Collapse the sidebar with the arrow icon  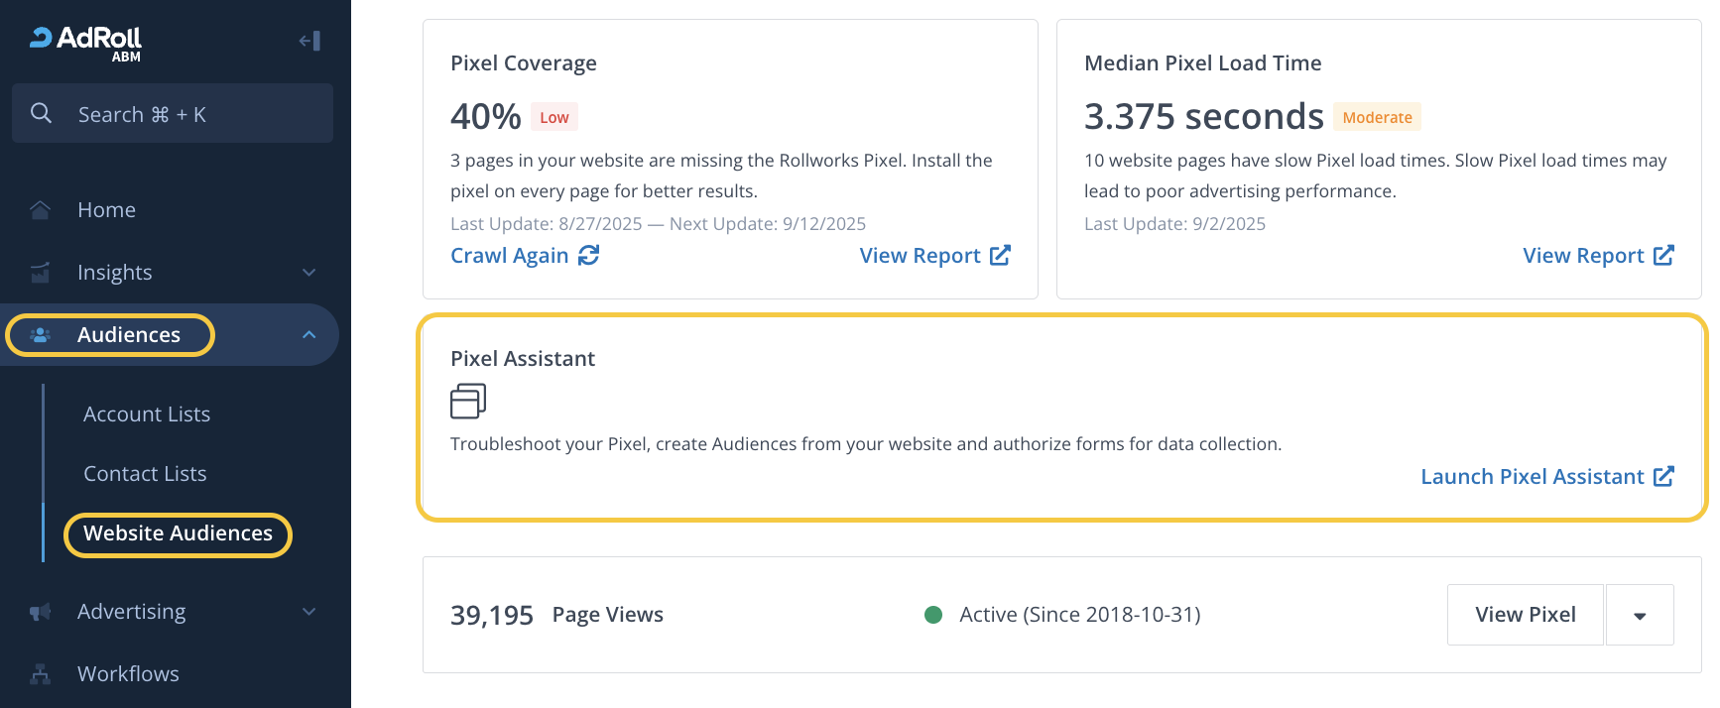point(309,41)
